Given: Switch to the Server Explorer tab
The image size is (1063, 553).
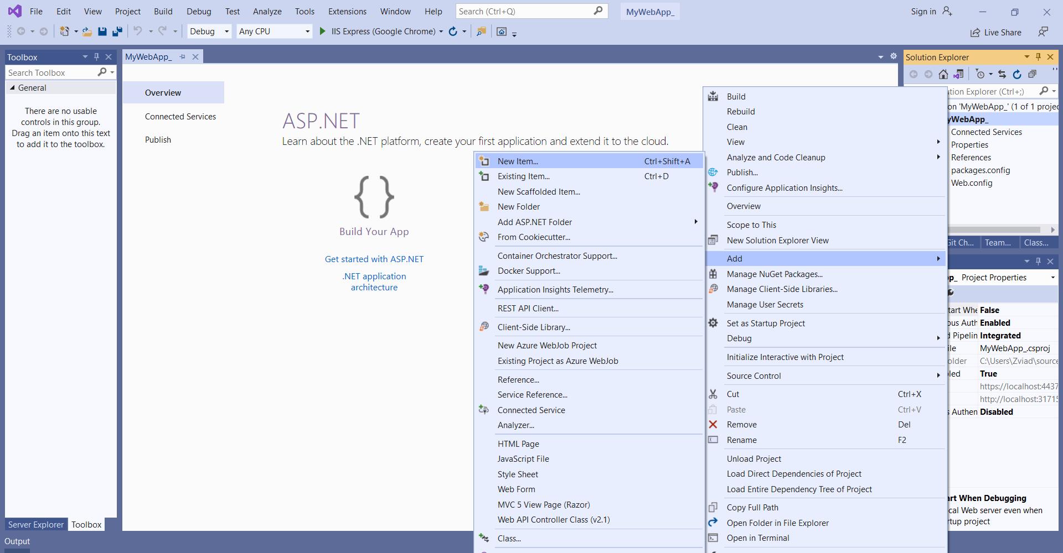Looking at the screenshot, I should 35,524.
